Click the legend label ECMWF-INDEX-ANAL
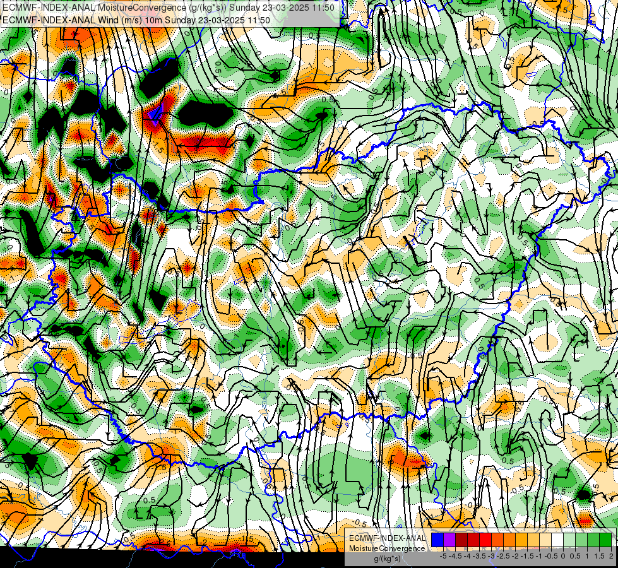 [x=387, y=538]
